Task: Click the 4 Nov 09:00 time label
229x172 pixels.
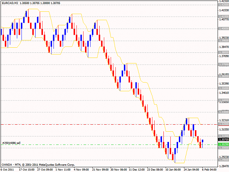Action: pos(81,169)
